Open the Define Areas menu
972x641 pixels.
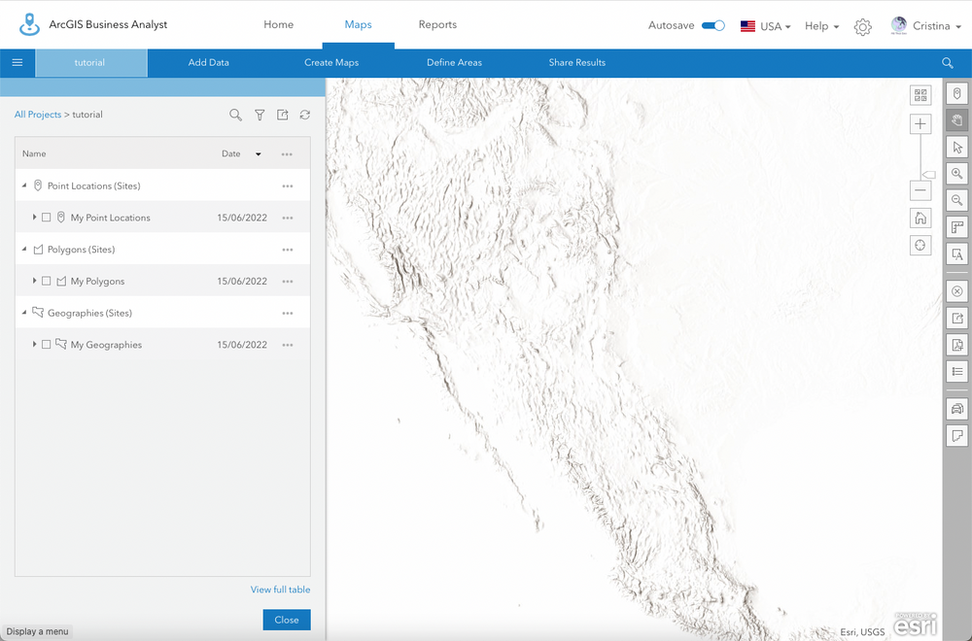pyautogui.click(x=454, y=61)
